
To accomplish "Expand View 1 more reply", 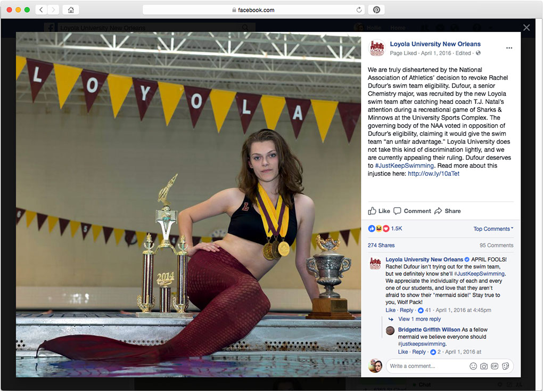I will [419, 319].
